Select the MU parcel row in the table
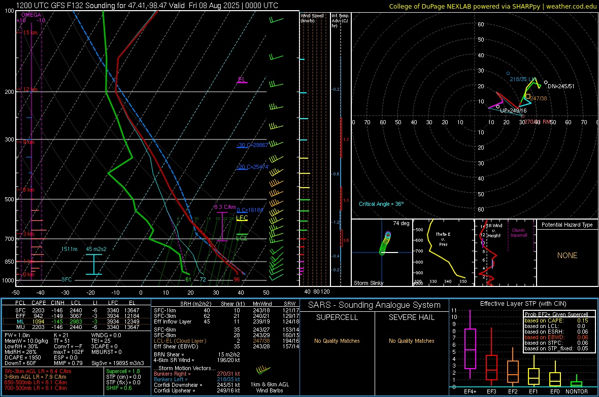 point(77,327)
